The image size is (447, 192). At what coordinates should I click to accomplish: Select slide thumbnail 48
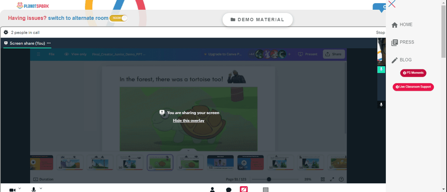pyautogui.click(x=70, y=163)
